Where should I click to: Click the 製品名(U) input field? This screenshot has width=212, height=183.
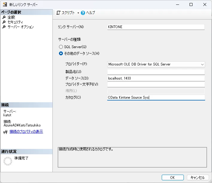(156, 72)
